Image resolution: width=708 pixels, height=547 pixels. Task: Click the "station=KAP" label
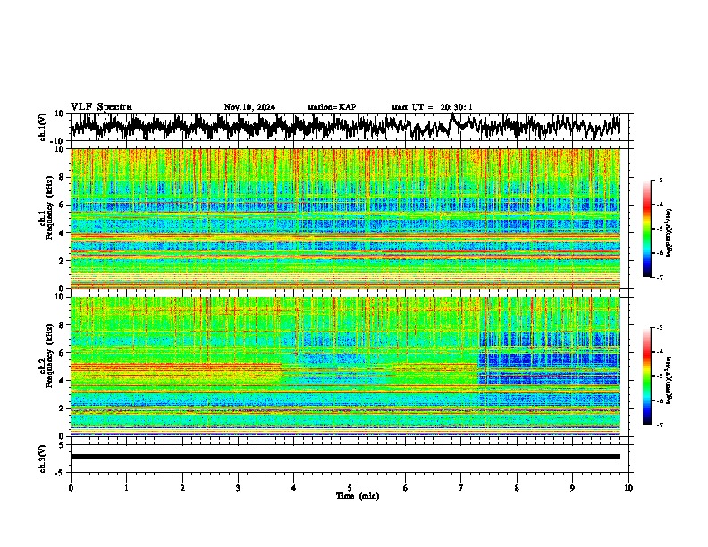332,107
